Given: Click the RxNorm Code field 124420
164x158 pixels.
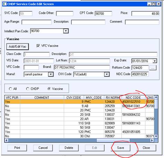Looking at the screenshot, I should [x=140, y=68].
